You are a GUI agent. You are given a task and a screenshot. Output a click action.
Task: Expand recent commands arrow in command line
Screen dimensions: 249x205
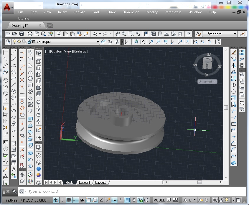26,191
